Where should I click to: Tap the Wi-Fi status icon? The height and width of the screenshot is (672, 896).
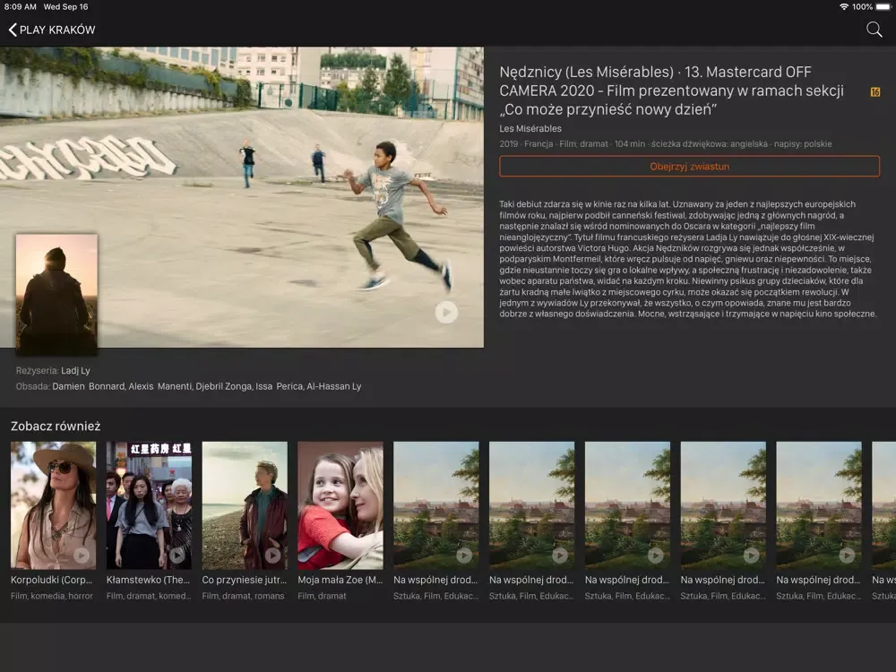(843, 7)
